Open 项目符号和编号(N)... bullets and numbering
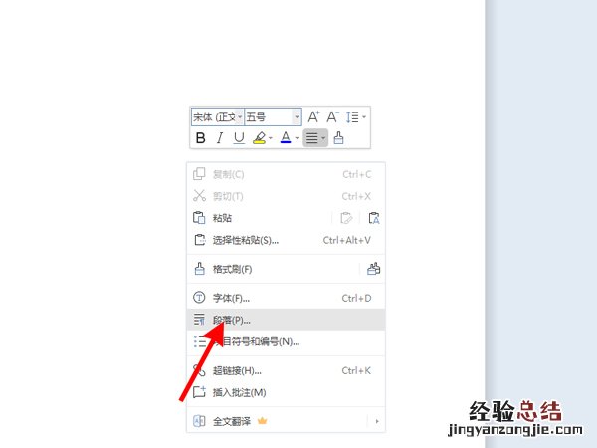This screenshot has height=448, width=597. (286, 341)
